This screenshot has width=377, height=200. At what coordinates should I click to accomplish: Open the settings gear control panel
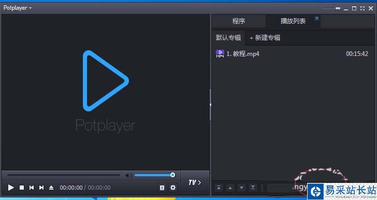[173, 188]
